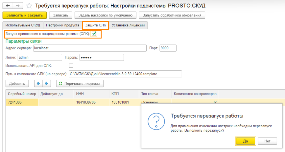Select the license row with serial number 7241306
The width and height of the screenshot is (285, 152).
pyautogui.click(x=22, y=102)
